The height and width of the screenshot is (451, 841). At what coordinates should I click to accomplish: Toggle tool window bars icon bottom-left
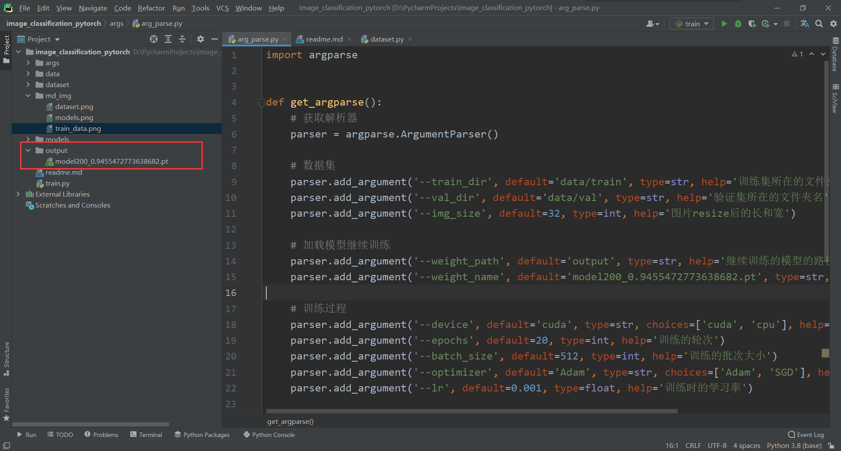tap(7, 445)
